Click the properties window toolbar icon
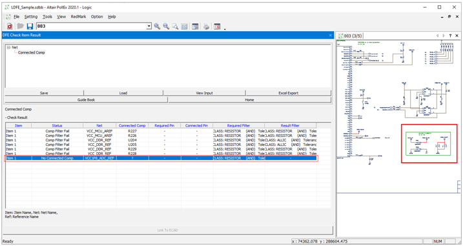The height and width of the screenshot is (246, 463). [x=195, y=26]
